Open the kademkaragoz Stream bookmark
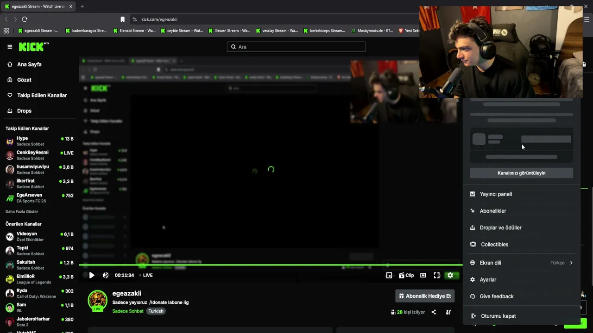 [86, 31]
